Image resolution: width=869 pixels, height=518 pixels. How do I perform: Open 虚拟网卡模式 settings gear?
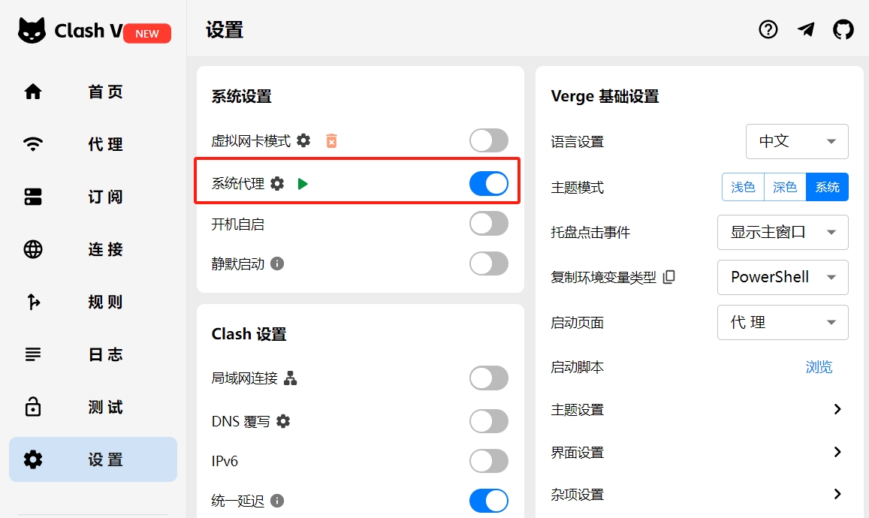[303, 140]
